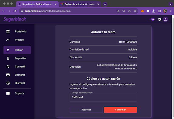
Task: Open Portafolio from the sidebar
Action: click(x=17, y=31)
